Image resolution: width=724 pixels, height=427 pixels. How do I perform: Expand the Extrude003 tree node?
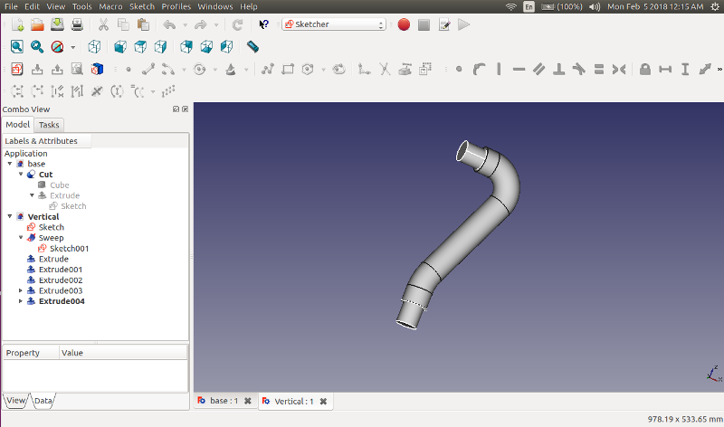(x=21, y=291)
